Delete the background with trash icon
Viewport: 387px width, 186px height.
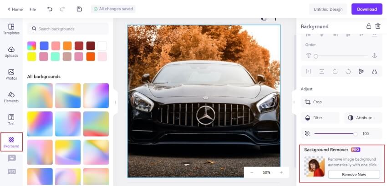point(378,26)
